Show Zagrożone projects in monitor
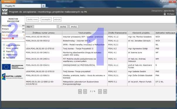Viewport: 177px width, 109px height. [x=13, y=38]
